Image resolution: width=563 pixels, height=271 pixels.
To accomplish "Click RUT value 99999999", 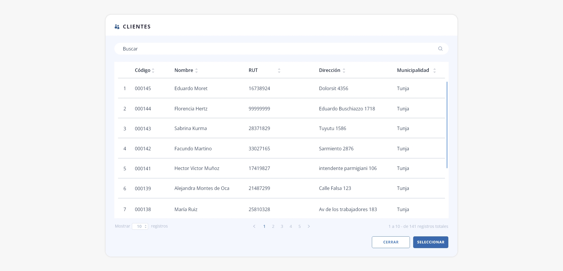I will point(259,109).
